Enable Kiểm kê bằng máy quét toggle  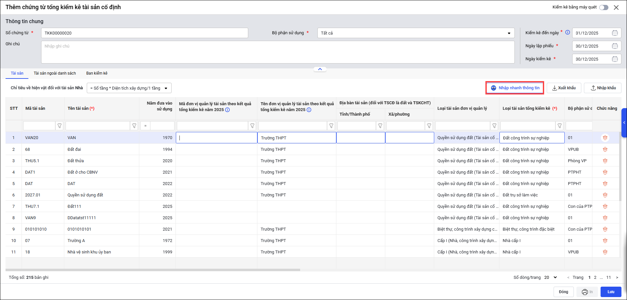[x=604, y=7]
